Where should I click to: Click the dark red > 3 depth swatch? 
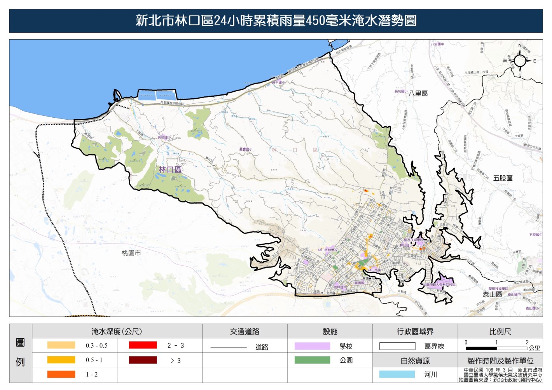point(143,360)
